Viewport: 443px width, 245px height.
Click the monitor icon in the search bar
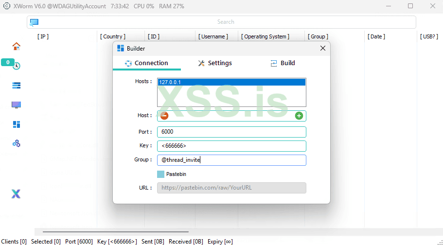[34, 22]
